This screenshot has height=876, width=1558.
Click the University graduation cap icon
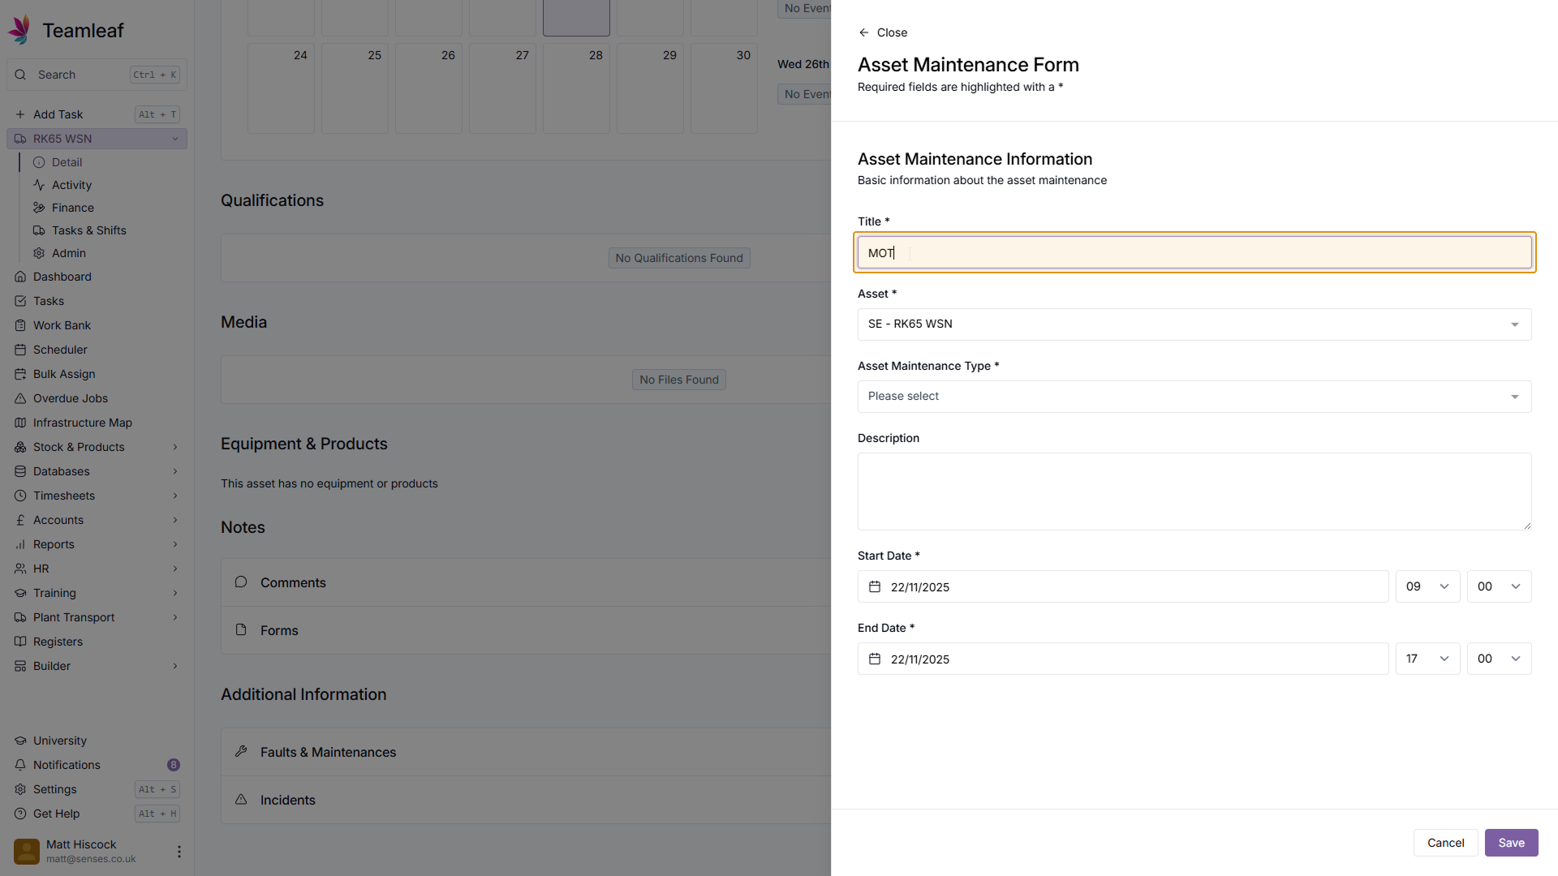coord(20,741)
